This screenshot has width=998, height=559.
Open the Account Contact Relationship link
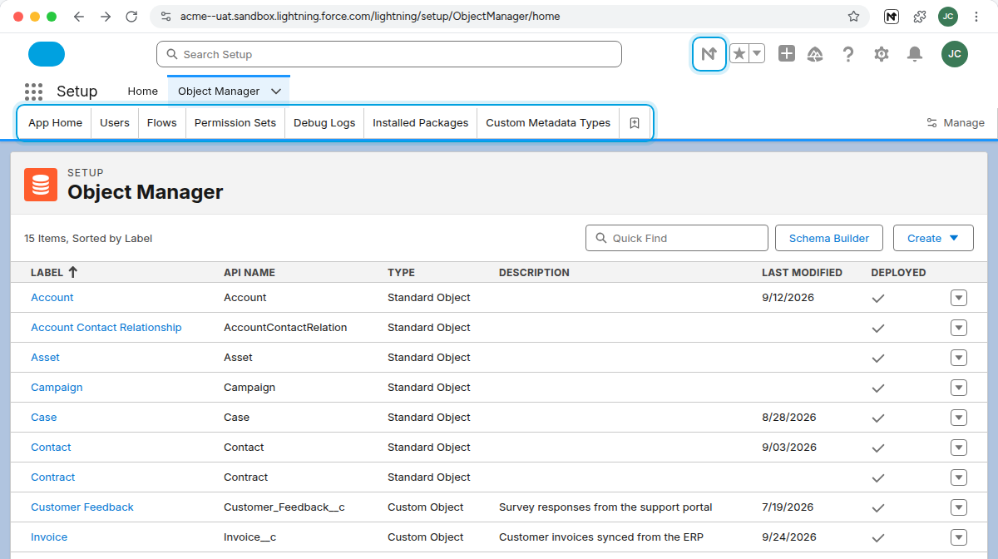106,328
